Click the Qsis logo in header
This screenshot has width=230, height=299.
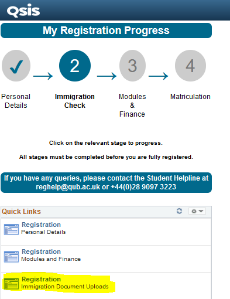tap(23, 11)
